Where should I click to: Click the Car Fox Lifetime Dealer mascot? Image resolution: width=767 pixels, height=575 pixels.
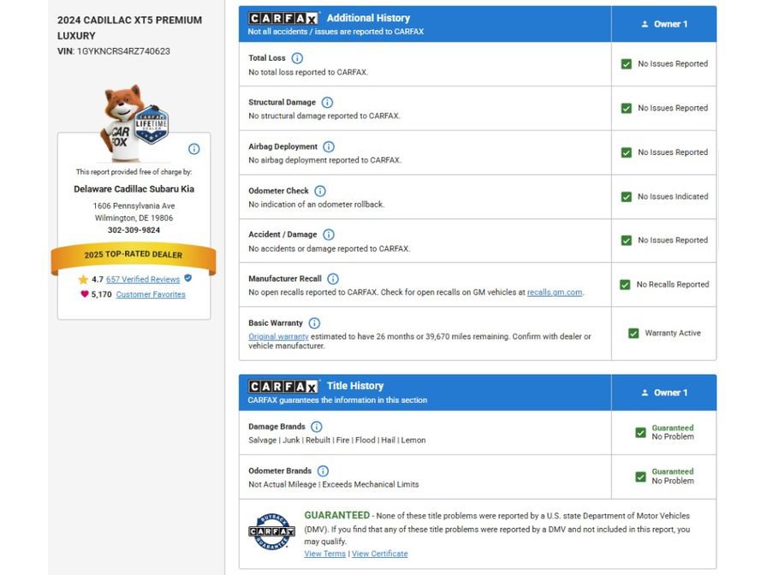click(x=134, y=123)
